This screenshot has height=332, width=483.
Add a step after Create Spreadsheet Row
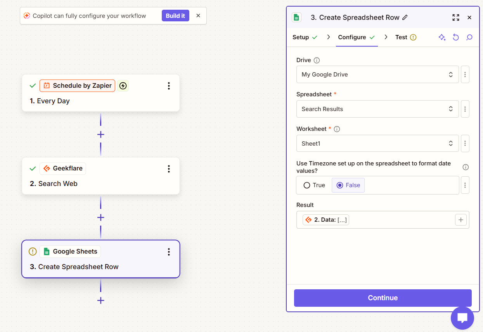click(x=101, y=300)
